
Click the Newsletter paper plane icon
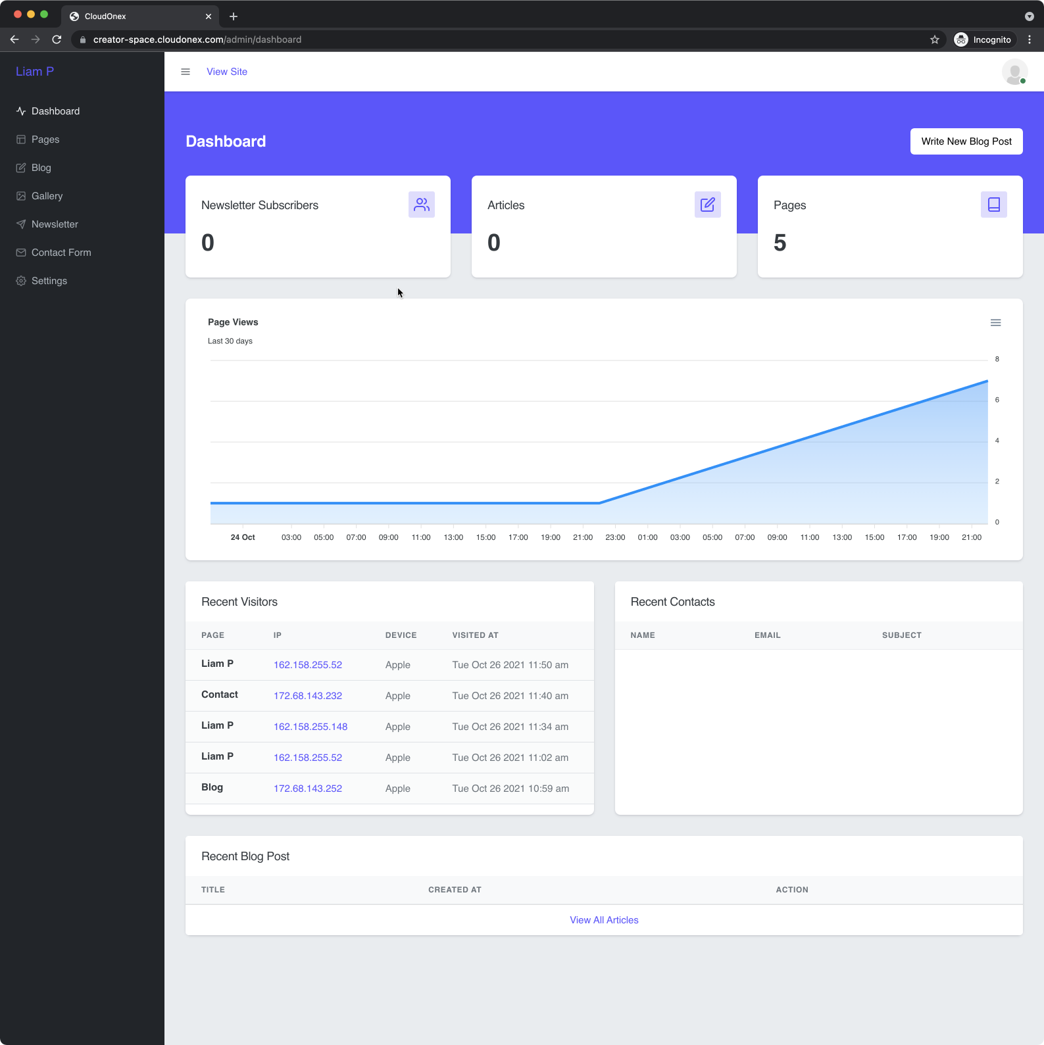point(21,224)
